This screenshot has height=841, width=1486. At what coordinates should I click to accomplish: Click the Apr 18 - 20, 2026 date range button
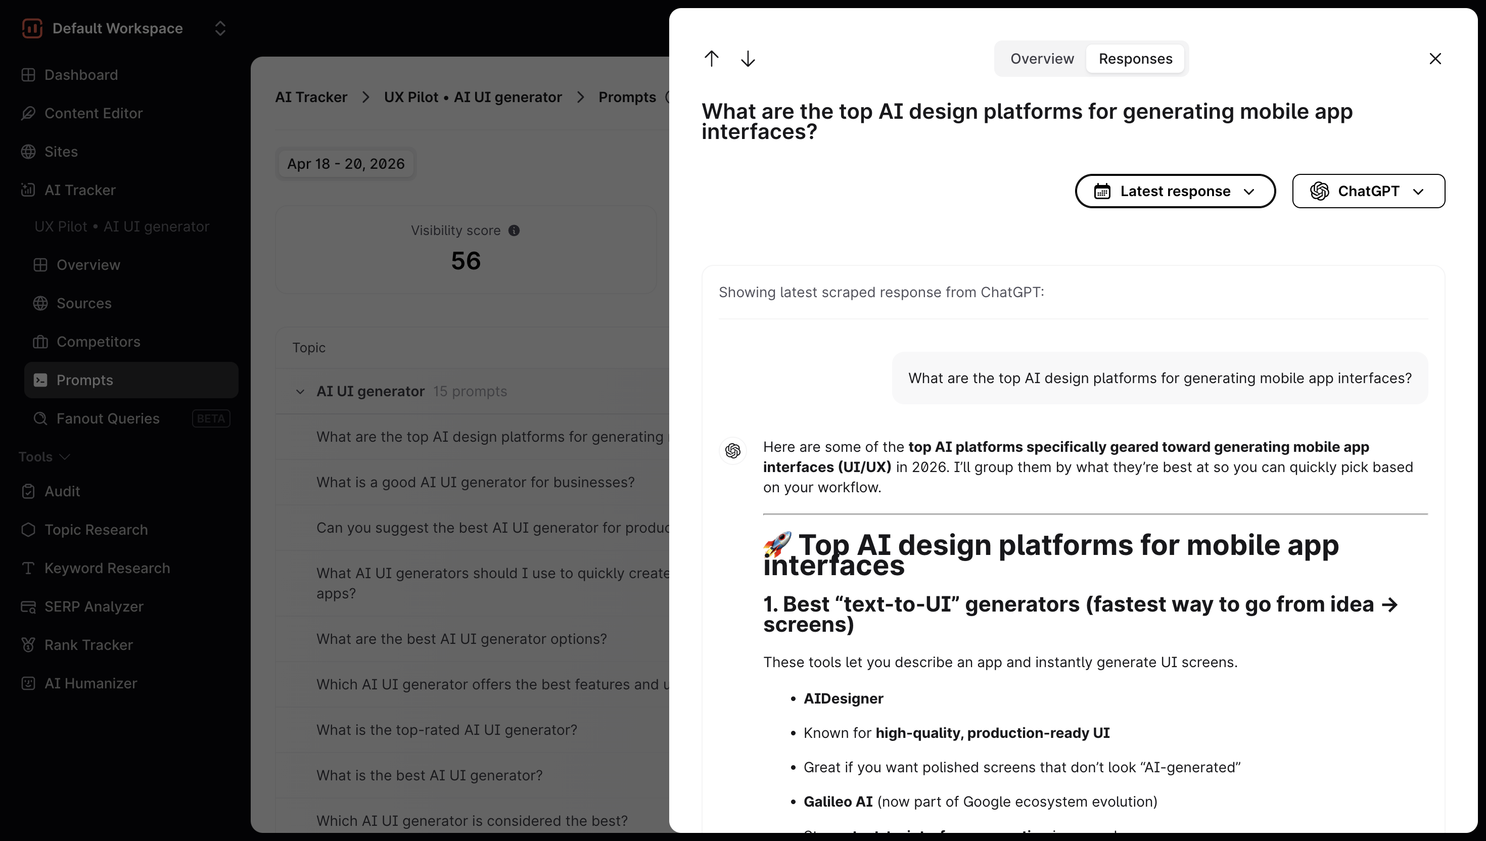345,164
